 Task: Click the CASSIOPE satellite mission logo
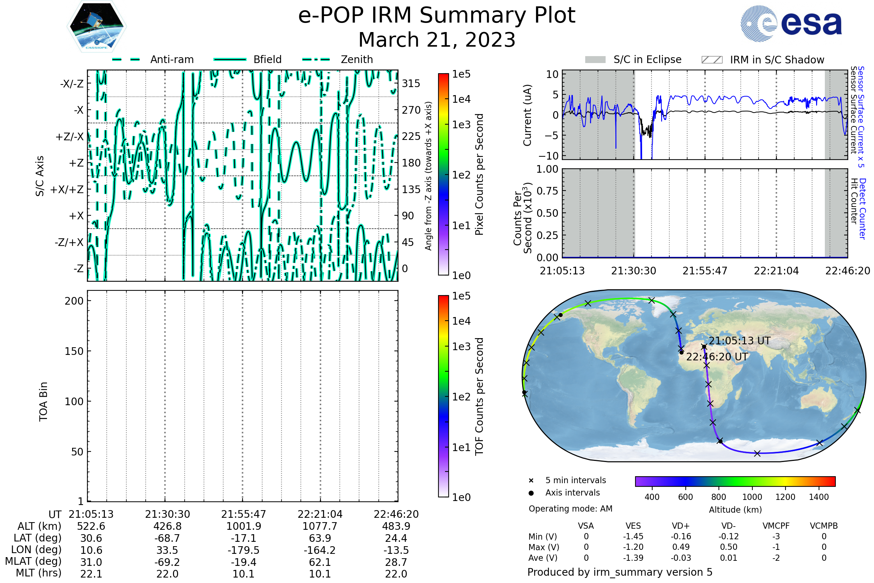click(97, 27)
